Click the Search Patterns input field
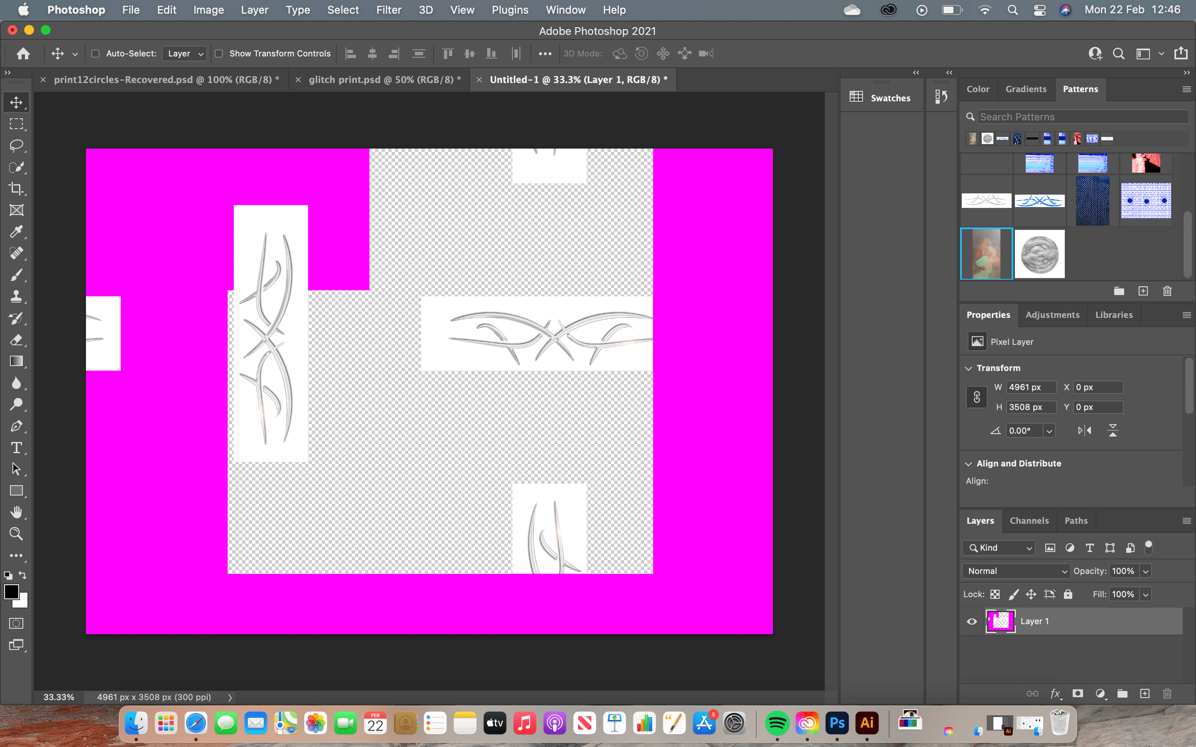The height and width of the screenshot is (747, 1196). (x=1082, y=117)
